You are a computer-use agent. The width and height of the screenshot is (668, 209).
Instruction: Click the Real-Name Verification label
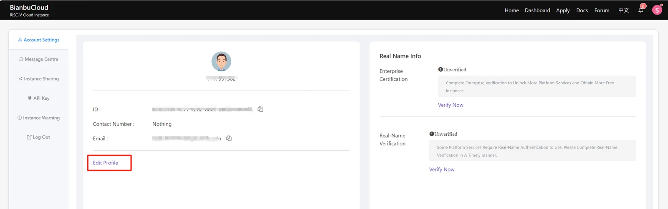392,139
